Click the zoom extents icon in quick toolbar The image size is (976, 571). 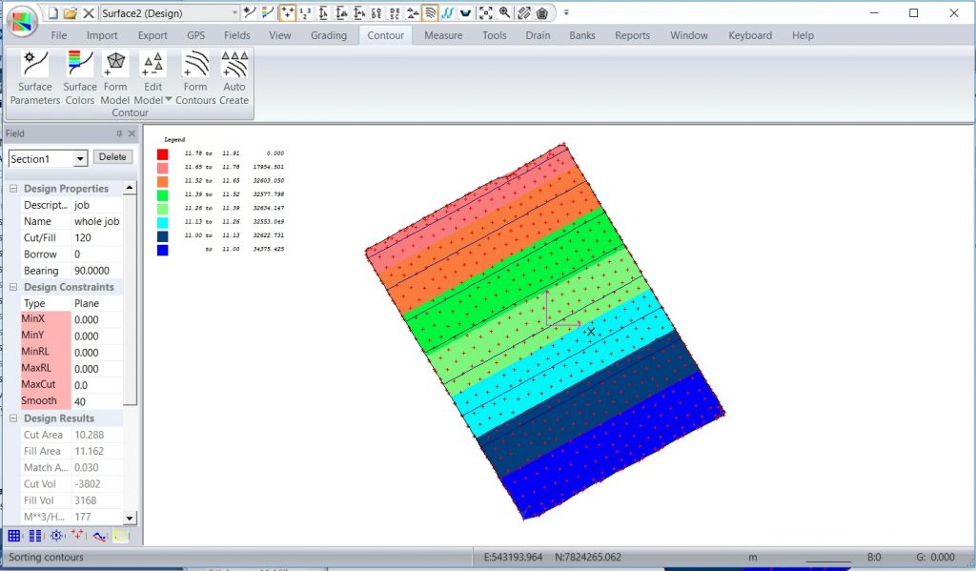[486, 12]
